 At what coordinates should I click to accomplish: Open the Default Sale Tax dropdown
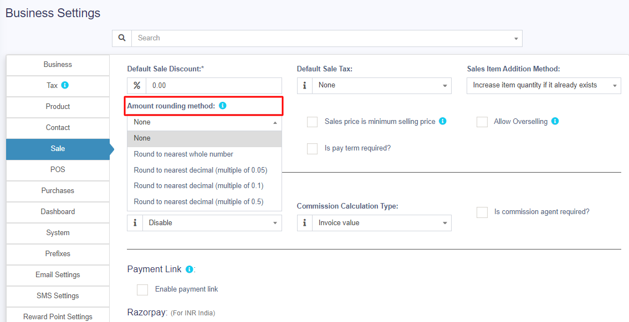point(381,86)
